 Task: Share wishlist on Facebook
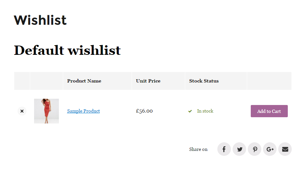click(224, 149)
